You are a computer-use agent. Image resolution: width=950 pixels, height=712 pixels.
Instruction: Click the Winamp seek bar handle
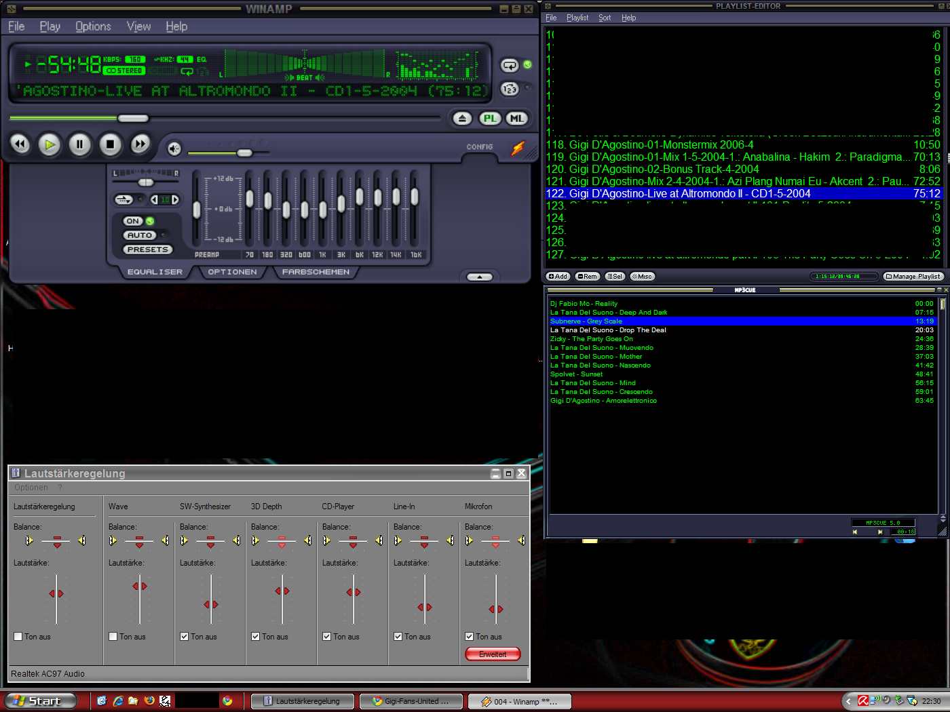tap(133, 118)
